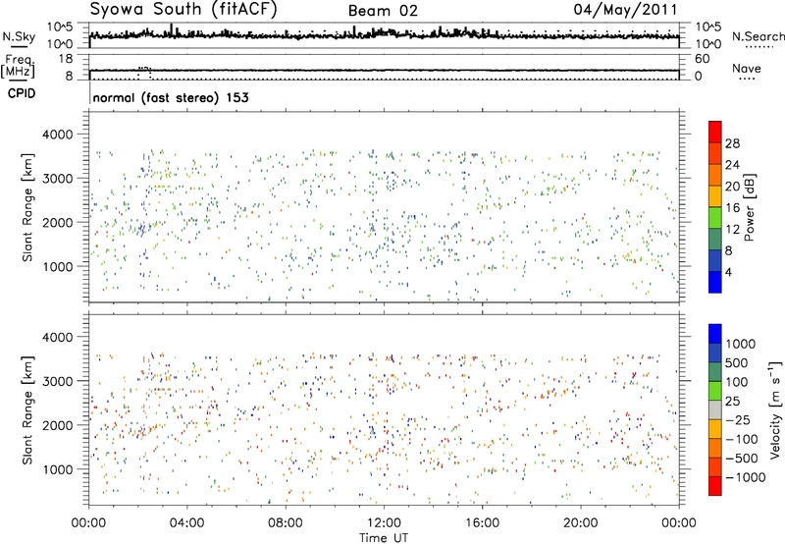Click the '16:00' time tick label
785x544 pixels.
pyautogui.click(x=482, y=523)
